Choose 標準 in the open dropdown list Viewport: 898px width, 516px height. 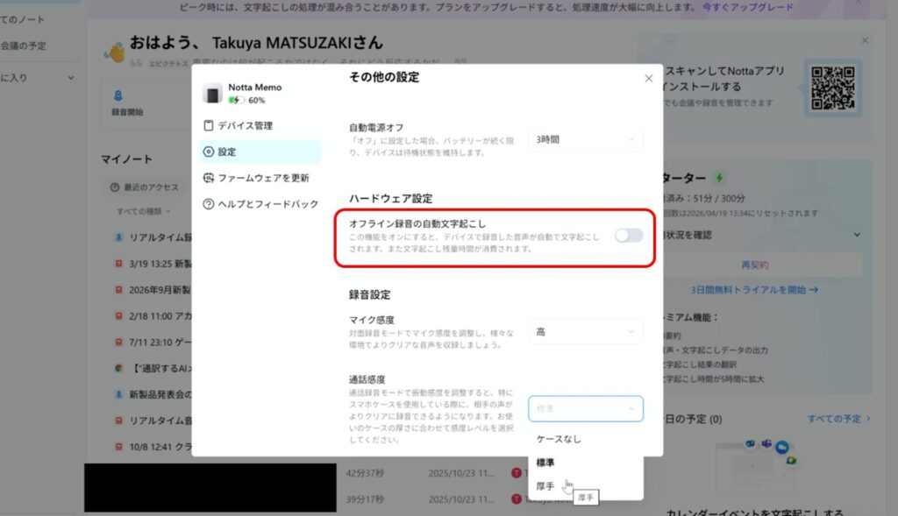(545, 462)
